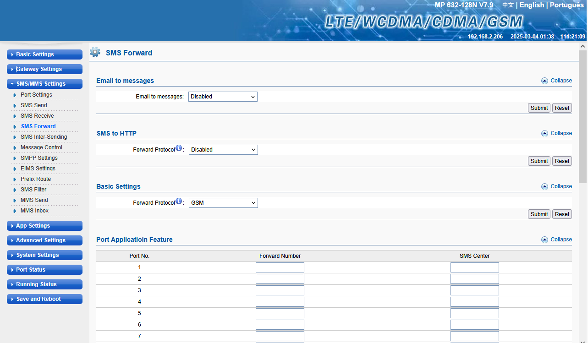
Task: Reset the SMS to HTTP section
Action: point(562,161)
